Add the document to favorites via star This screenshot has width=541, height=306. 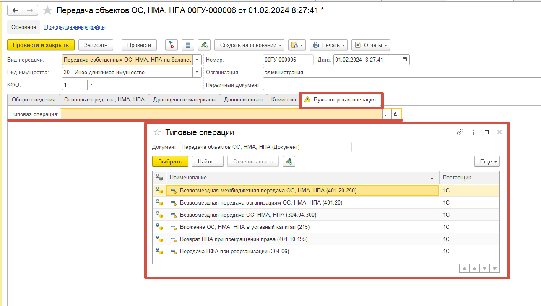(48, 10)
